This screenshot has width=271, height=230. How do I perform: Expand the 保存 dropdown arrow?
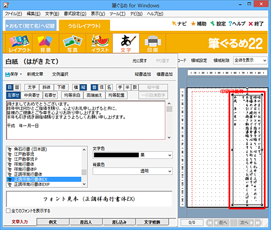click(21, 74)
